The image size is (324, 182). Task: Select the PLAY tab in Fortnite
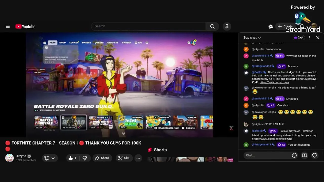point(52,43)
